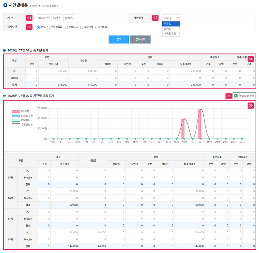Image resolution: width=259 pixels, height=253 pixels.
Task: Open the day dropdown showing 02일
Action: [69, 18]
